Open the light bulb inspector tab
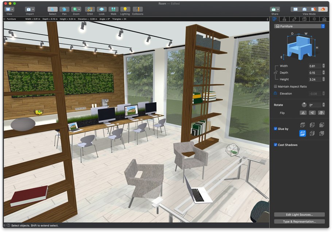 click(x=314, y=19)
